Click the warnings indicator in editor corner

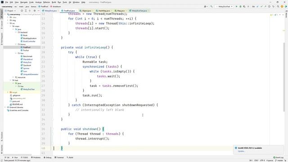[272, 15]
